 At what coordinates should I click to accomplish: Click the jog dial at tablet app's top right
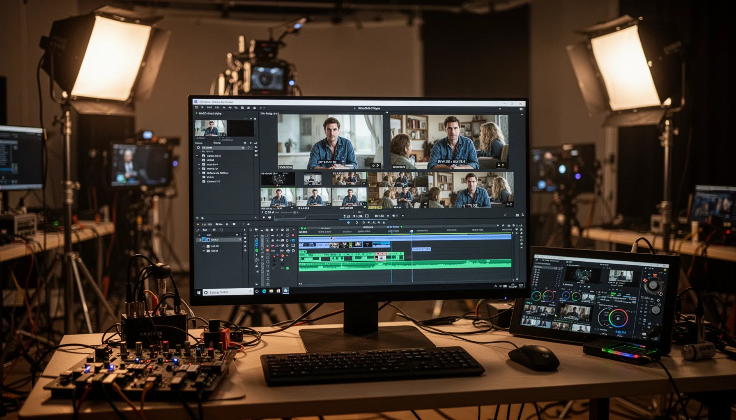click(x=653, y=285)
